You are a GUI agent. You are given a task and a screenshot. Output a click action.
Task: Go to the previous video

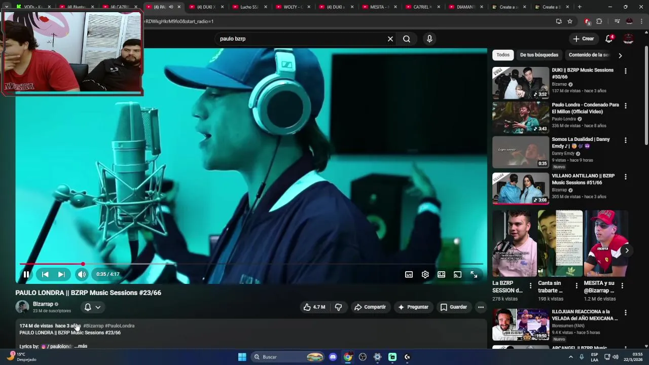coord(45,274)
